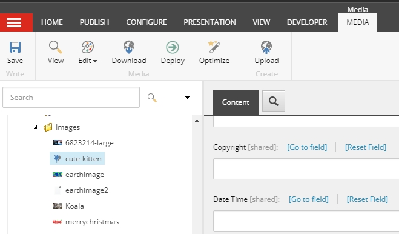Switch to the PRESENTATION ribbon tab
This screenshot has width=399, height=234.
click(209, 22)
